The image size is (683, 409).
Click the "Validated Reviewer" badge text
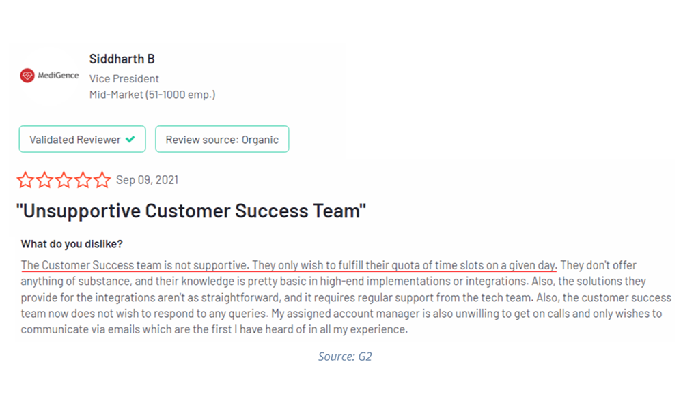(x=74, y=140)
